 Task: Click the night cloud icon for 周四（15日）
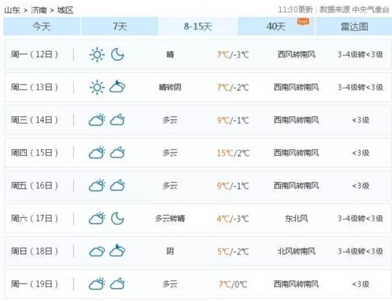coord(118,152)
